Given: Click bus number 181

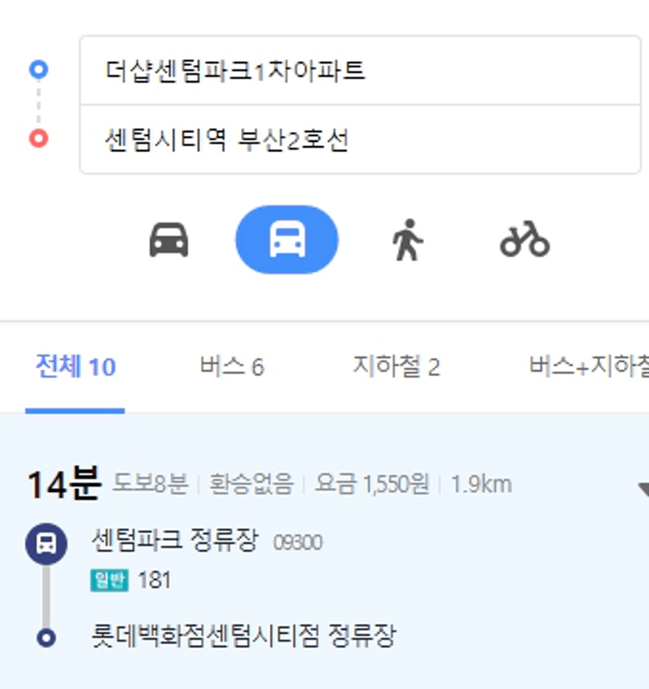Looking at the screenshot, I should coord(155,580).
